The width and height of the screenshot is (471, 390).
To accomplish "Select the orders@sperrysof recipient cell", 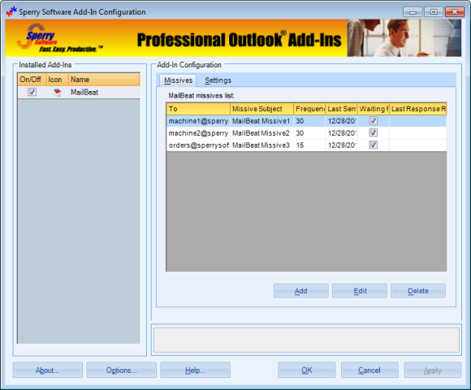I will 198,145.
